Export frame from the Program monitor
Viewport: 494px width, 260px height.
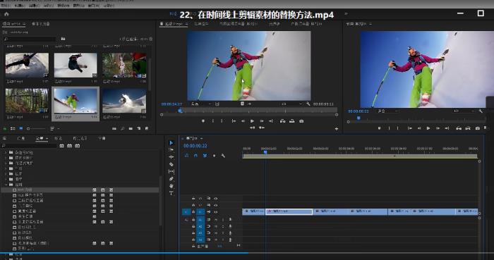478,128
